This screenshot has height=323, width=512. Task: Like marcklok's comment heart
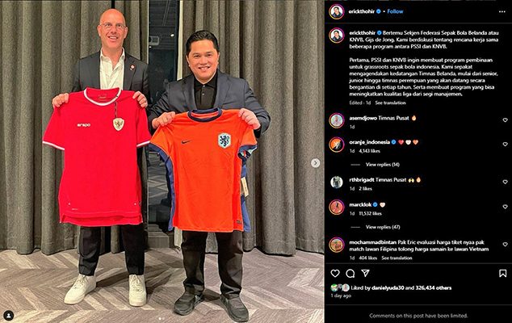[x=506, y=207]
